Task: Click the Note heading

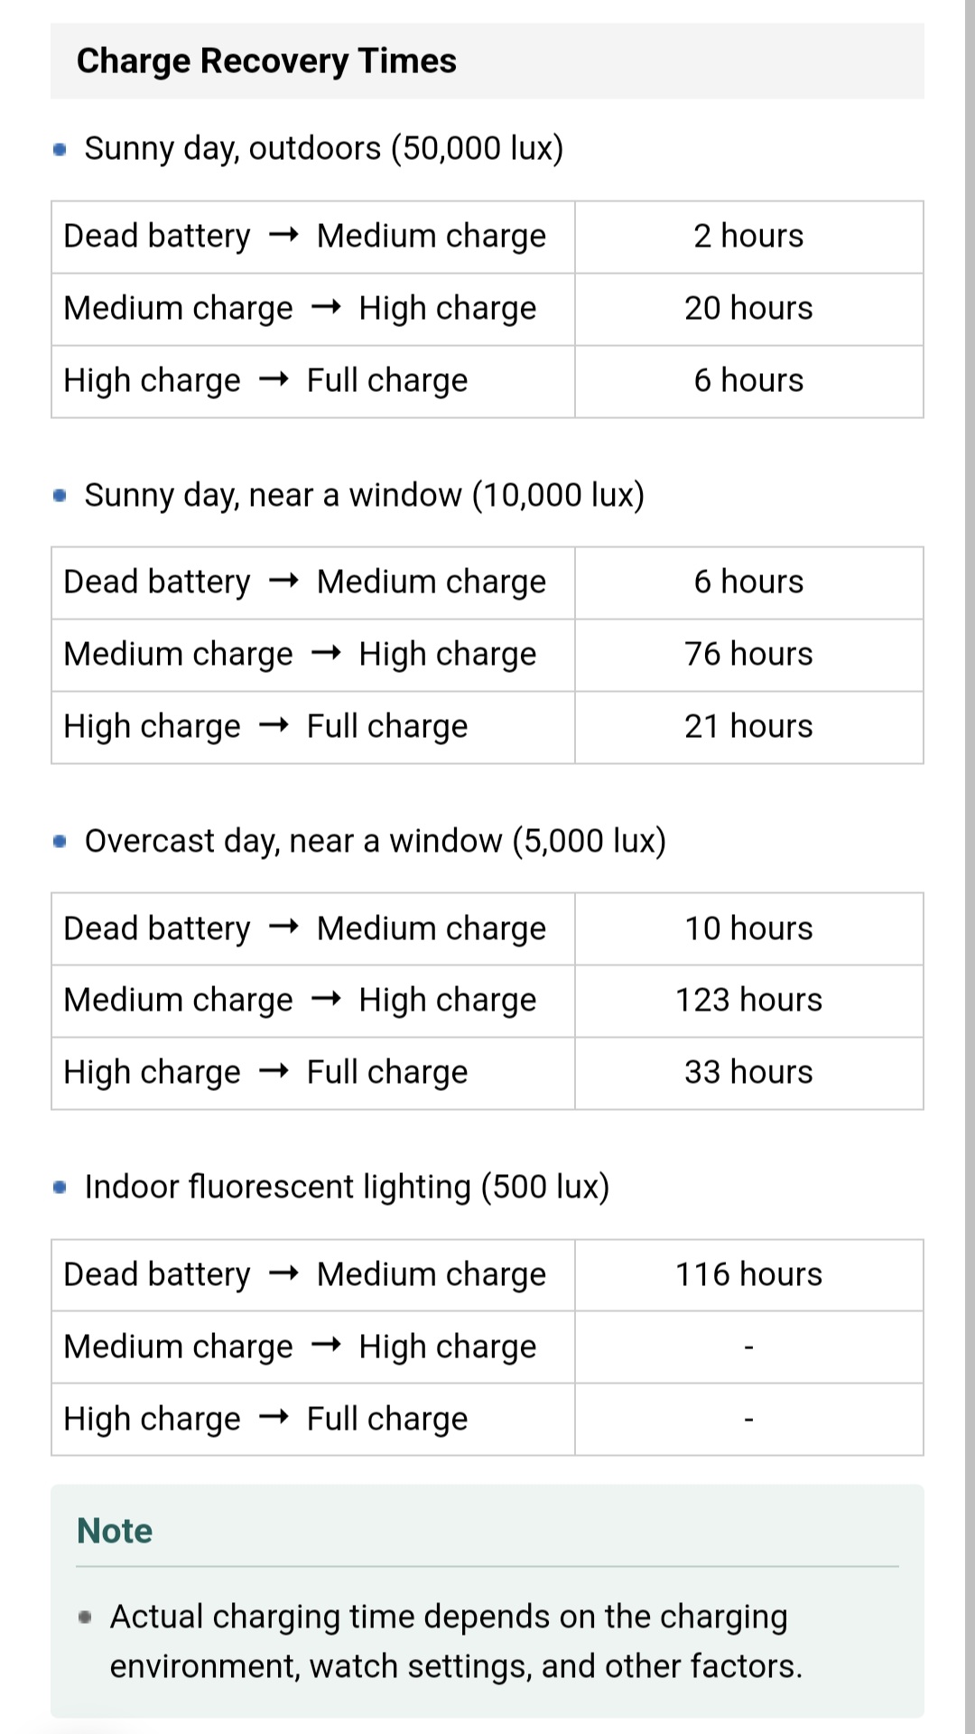Action: [x=115, y=1531]
